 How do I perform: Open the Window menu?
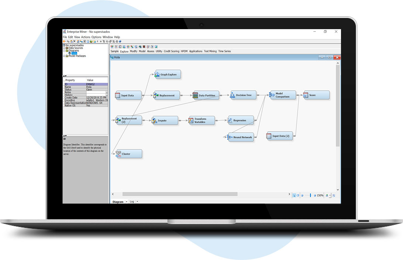pos(108,37)
